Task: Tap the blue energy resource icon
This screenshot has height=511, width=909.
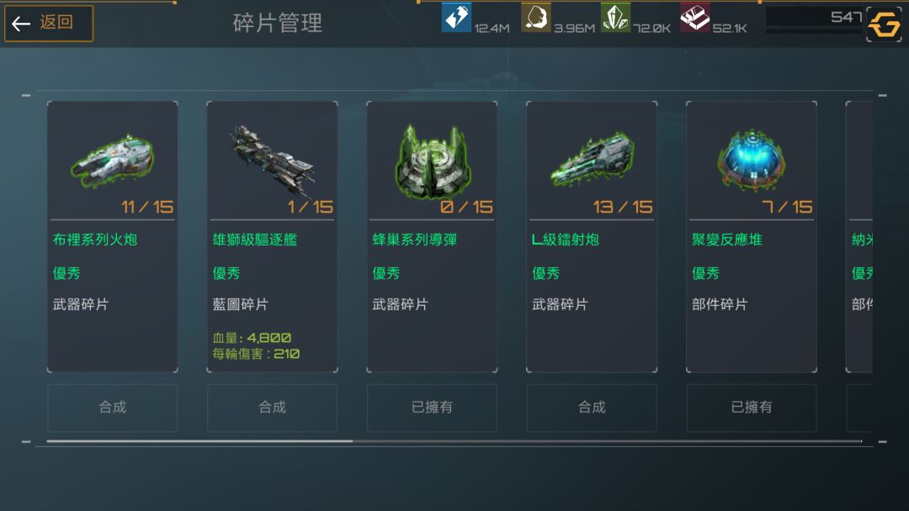Action: tap(456, 17)
